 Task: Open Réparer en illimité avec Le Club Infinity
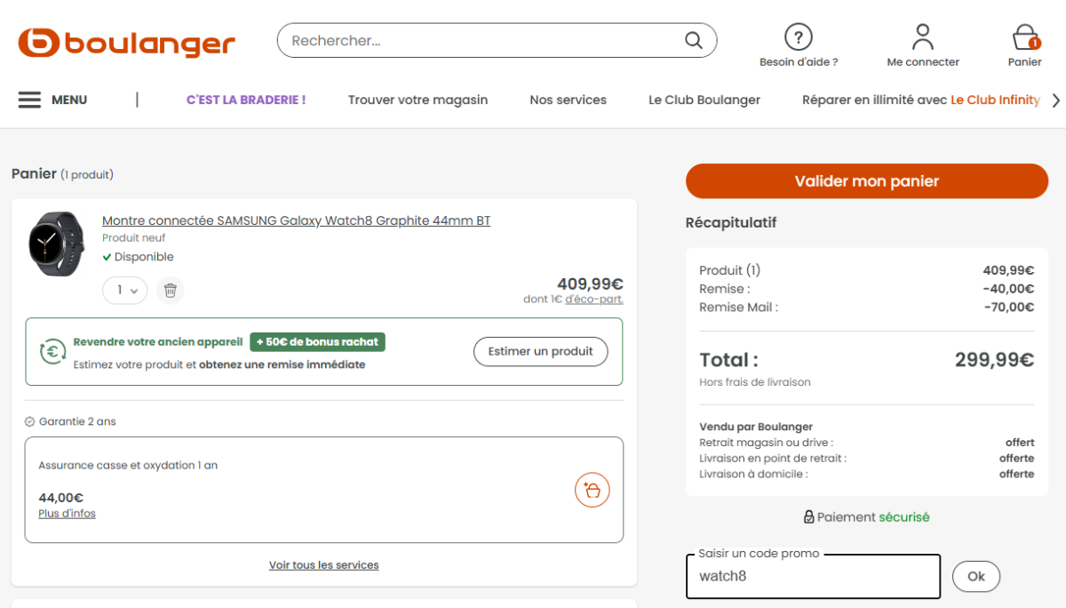920,100
